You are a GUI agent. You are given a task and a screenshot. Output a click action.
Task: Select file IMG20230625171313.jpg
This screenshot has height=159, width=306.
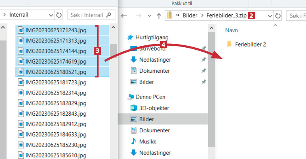tap(62, 41)
